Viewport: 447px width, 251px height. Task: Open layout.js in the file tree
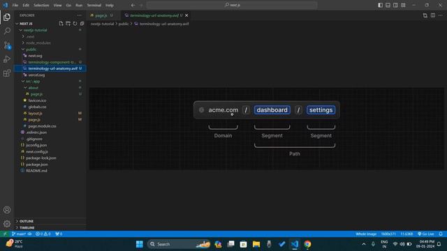point(35,113)
